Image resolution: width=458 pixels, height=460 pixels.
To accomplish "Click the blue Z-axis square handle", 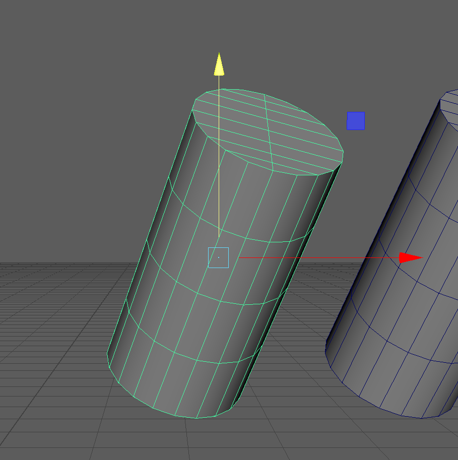I will pyautogui.click(x=355, y=121).
